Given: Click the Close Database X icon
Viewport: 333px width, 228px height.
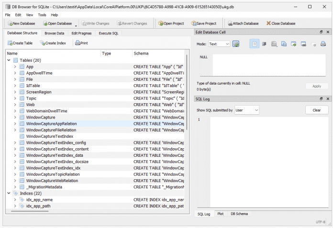Looking at the screenshot, I should click(269, 23).
